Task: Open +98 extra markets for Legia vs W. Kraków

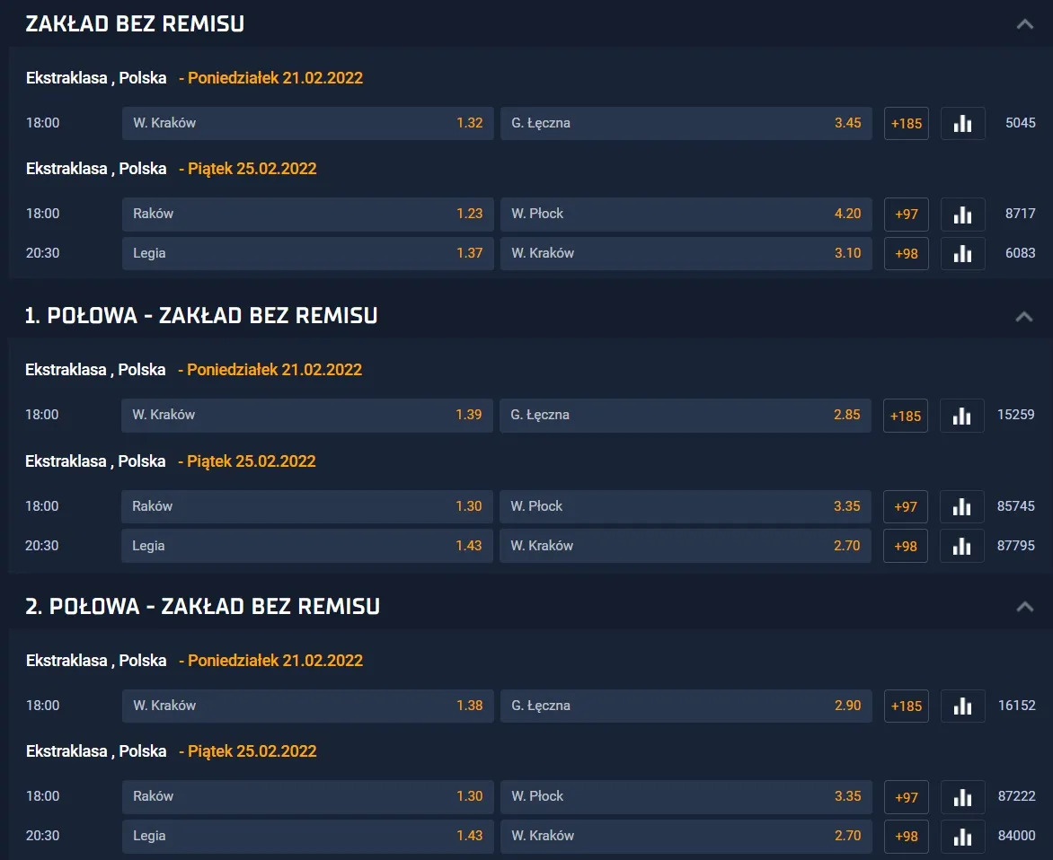Action: tap(906, 253)
